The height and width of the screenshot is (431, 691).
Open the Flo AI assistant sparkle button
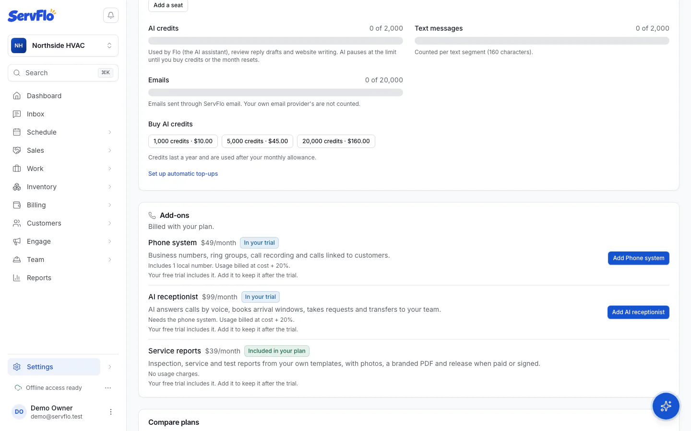tap(666, 406)
